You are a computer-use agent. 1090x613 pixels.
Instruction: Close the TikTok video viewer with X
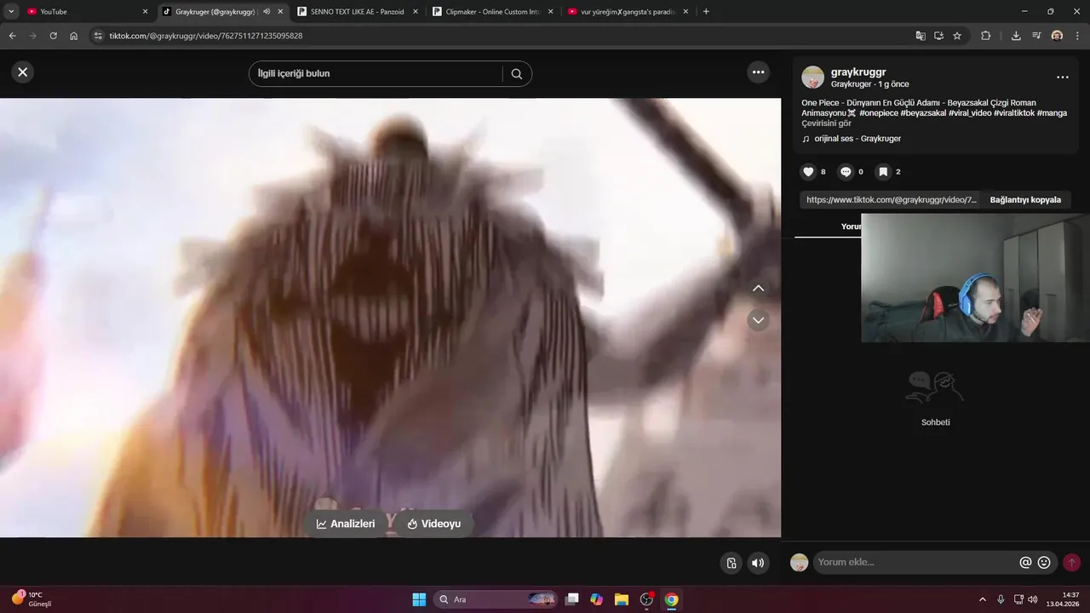pyautogui.click(x=23, y=72)
